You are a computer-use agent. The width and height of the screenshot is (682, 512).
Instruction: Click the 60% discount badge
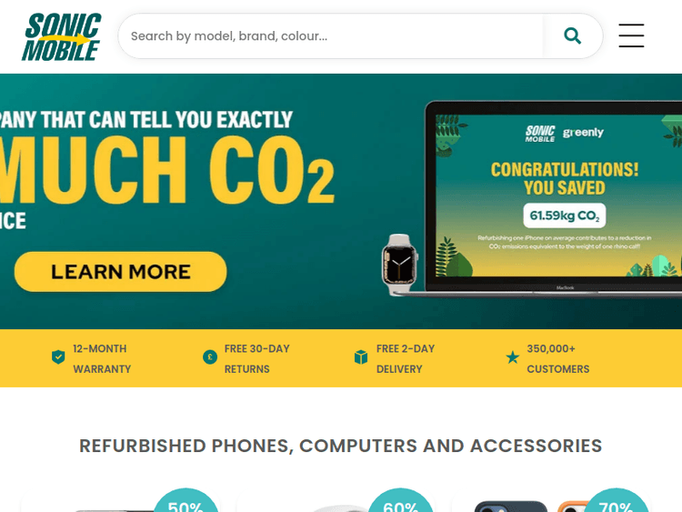(401, 500)
